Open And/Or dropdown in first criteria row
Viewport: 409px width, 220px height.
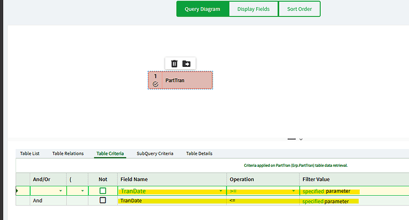coord(60,191)
